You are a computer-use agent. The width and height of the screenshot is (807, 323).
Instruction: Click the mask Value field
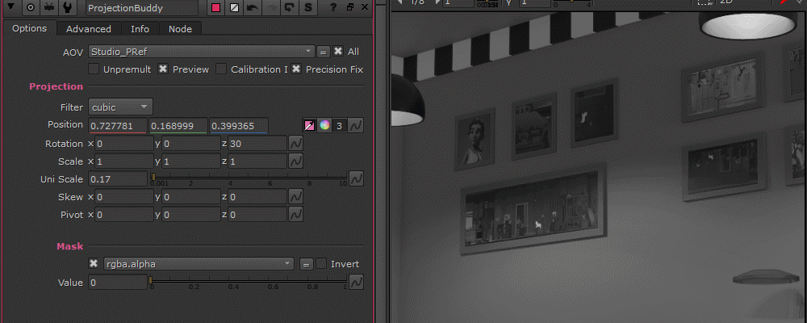click(118, 283)
